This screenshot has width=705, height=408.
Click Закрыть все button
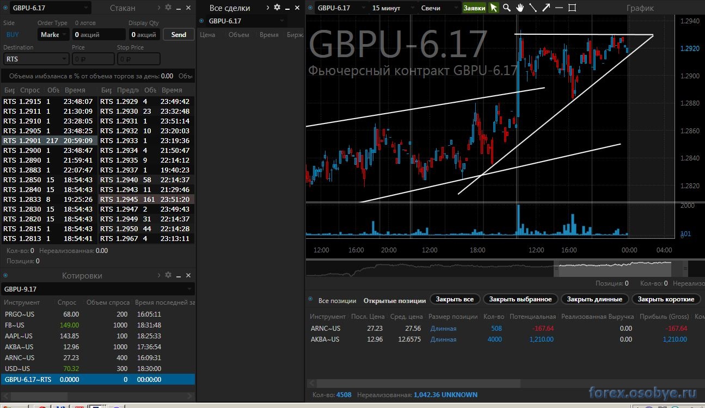455,299
